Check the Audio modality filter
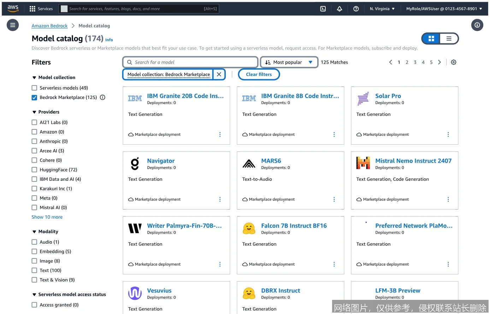The height and width of the screenshot is (314, 490). [34, 242]
